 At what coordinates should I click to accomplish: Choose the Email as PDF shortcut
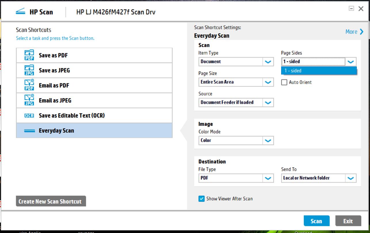pyautogui.click(x=94, y=85)
